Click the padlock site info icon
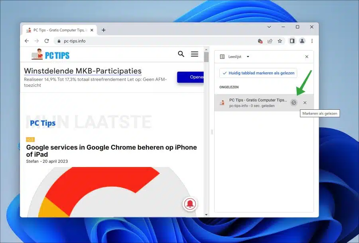This screenshot has height=243, width=359. point(59,41)
